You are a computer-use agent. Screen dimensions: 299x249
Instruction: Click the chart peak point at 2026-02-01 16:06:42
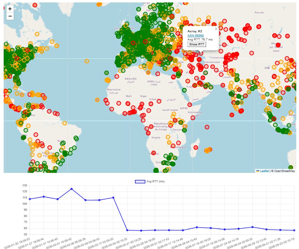point(72,189)
